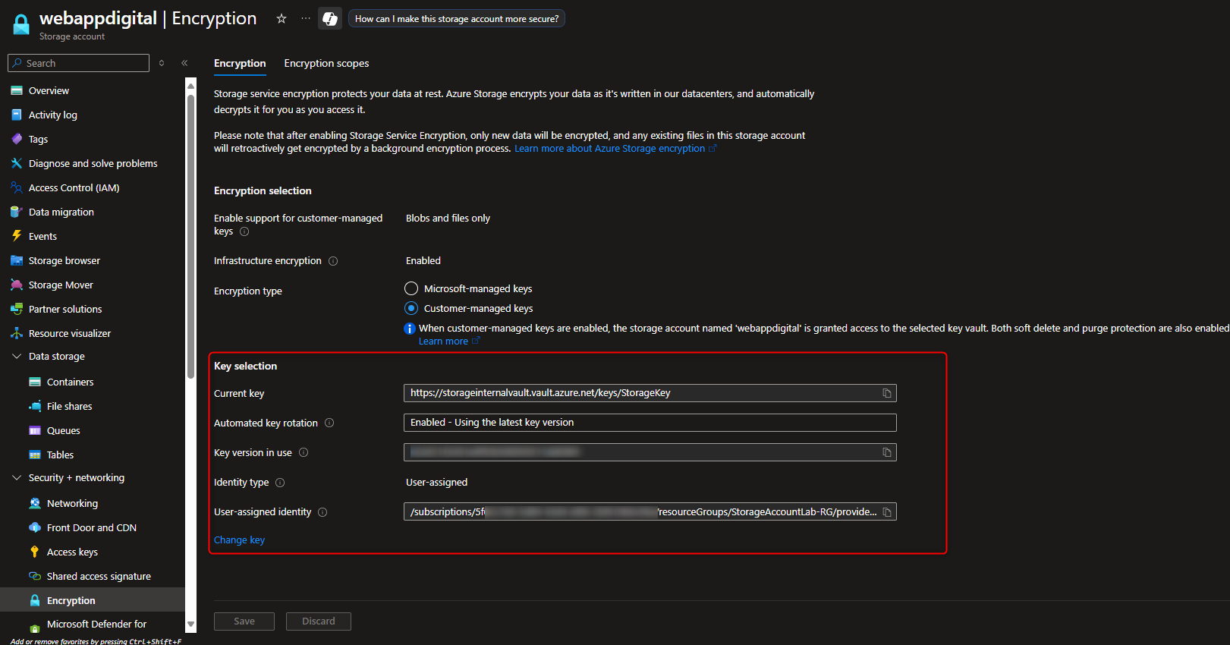Show info tooltip for Identity type
1230x645 pixels.
[280, 483]
